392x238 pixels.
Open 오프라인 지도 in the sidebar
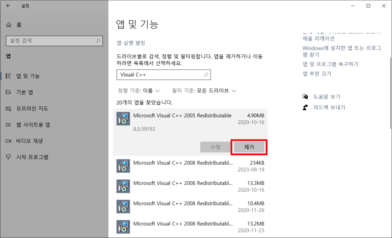(32, 108)
